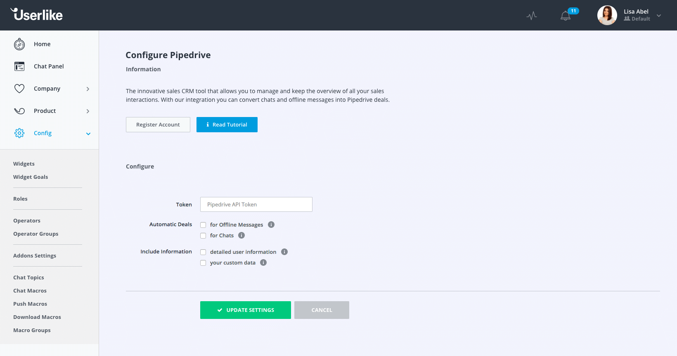The width and height of the screenshot is (677, 356).
Task: Show info for your custom data
Action: click(x=263, y=262)
